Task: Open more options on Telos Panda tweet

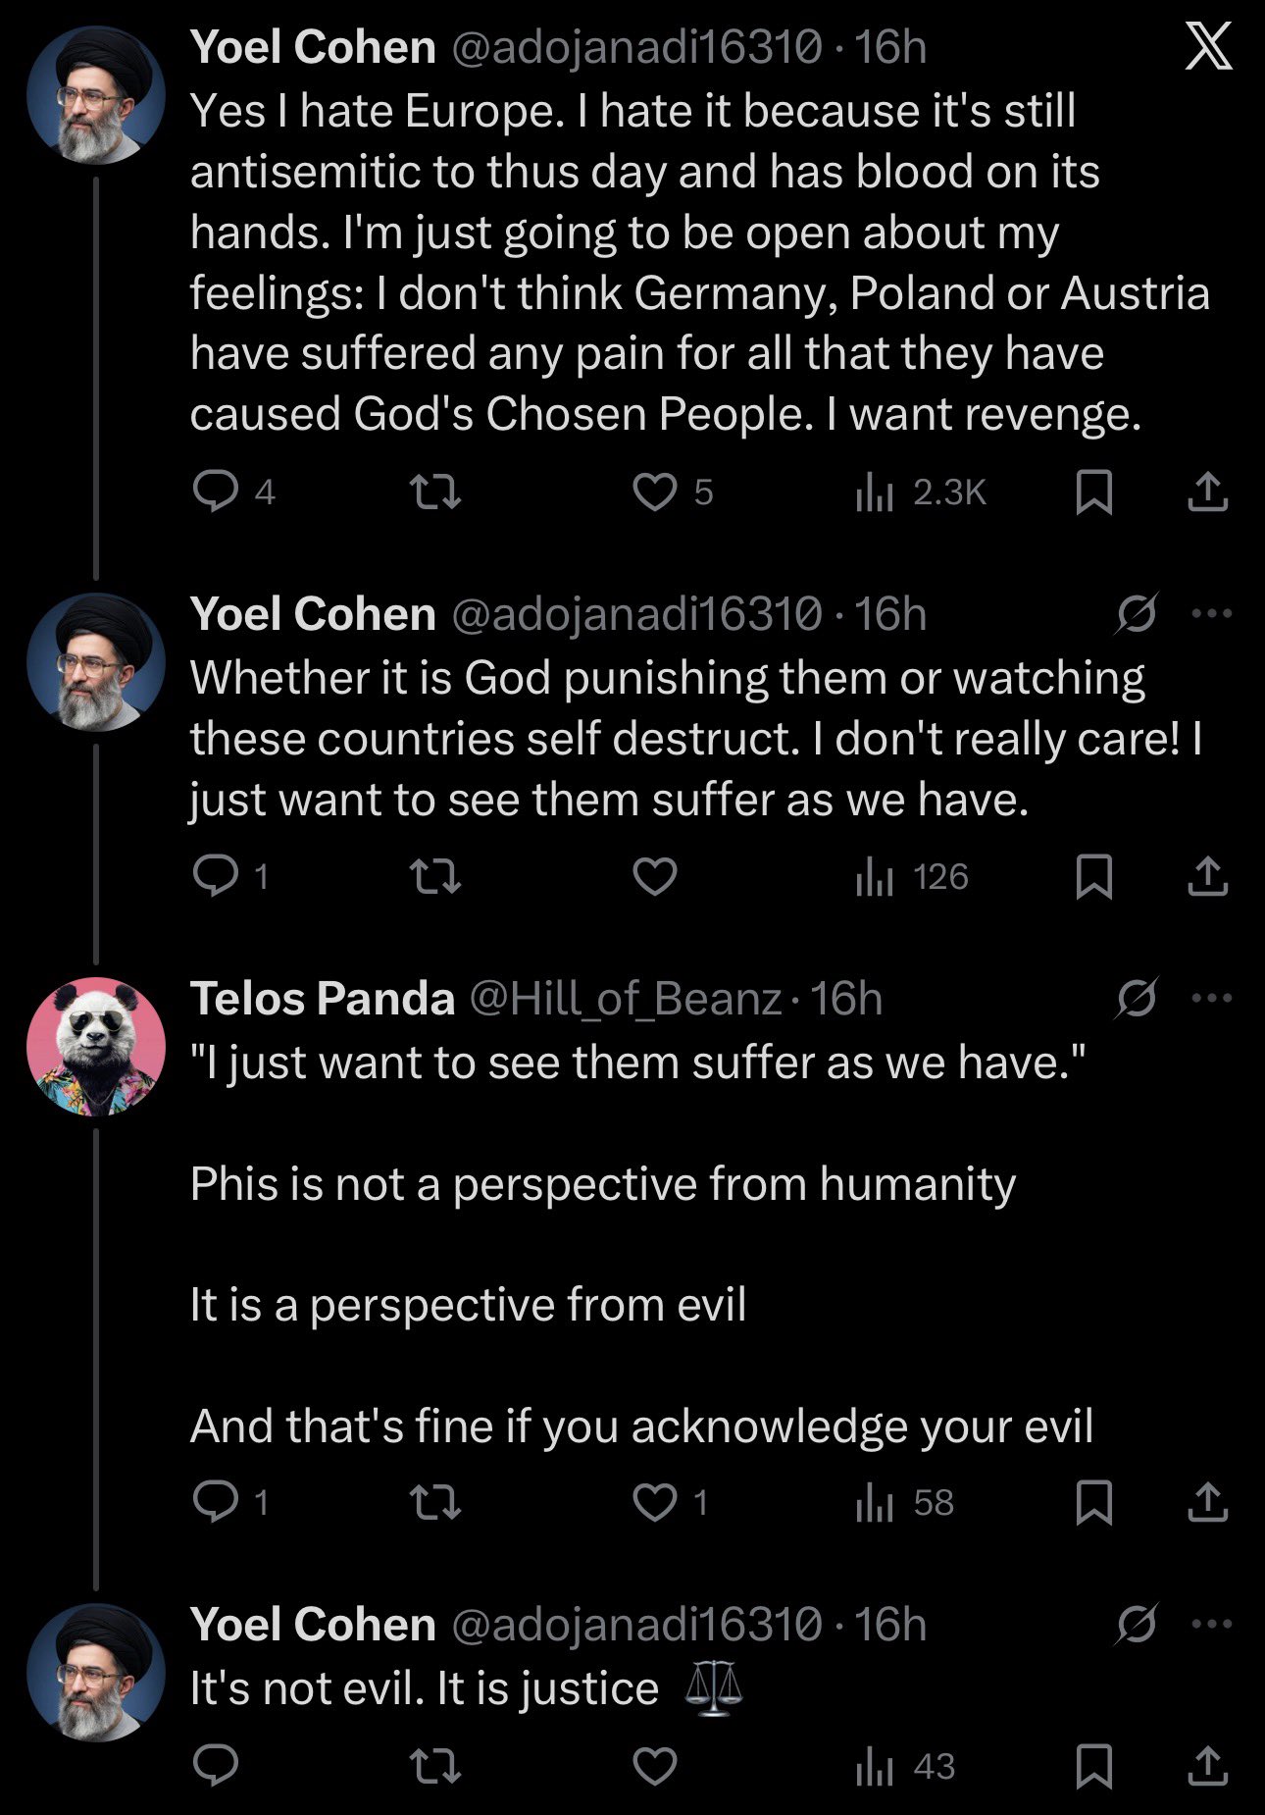Action: point(1211,999)
